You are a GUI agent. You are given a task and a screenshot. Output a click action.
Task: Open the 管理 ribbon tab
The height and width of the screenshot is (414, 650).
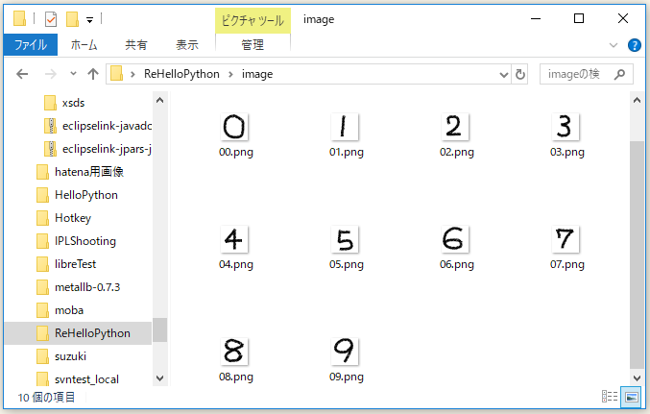click(x=253, y=44)
